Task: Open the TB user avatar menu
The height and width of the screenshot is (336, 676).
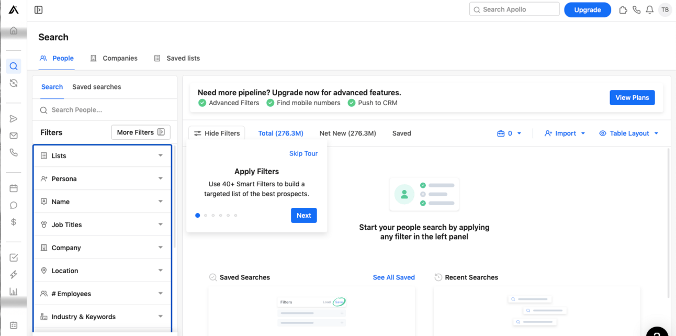Action: pos(665,9)
